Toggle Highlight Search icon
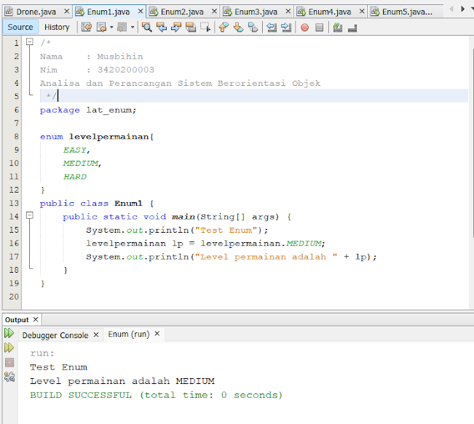Screen dimensions: 474x424 pos(191,27)
